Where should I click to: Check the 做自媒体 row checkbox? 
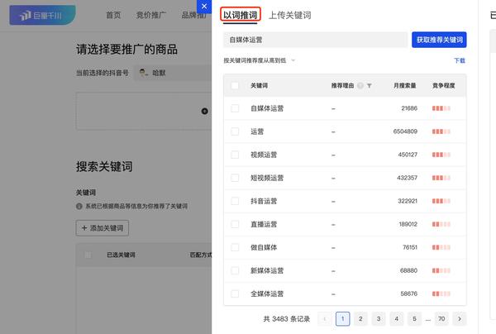click(235, 247)
